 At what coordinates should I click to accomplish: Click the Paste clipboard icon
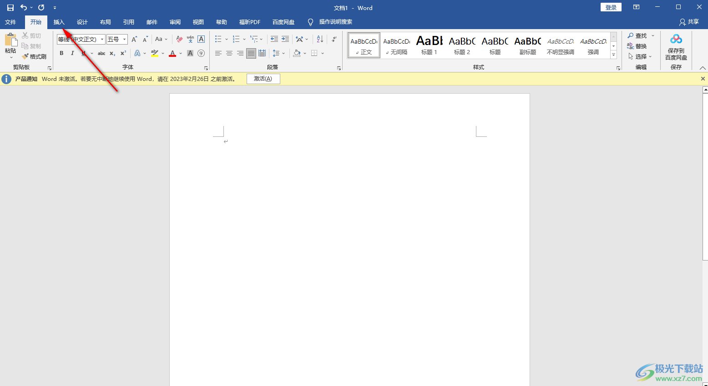click(10, 40)
